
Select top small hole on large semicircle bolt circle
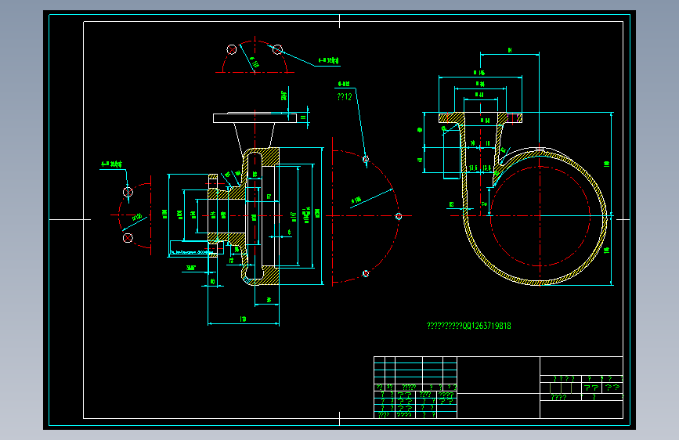click(366, 160)
